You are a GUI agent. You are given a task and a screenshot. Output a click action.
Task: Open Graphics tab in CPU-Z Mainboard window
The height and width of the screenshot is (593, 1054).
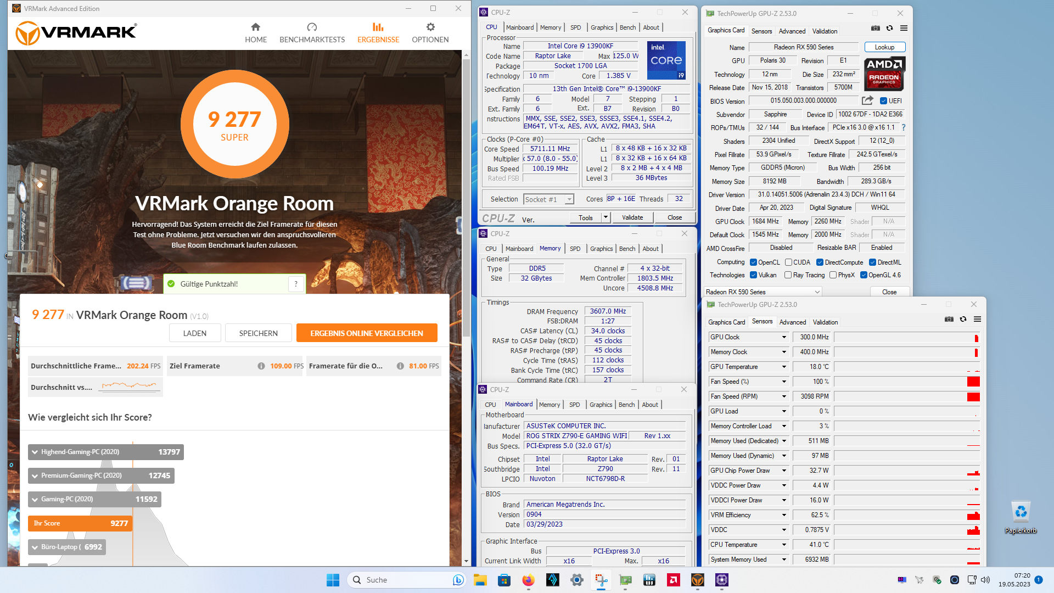coord(601,405)
